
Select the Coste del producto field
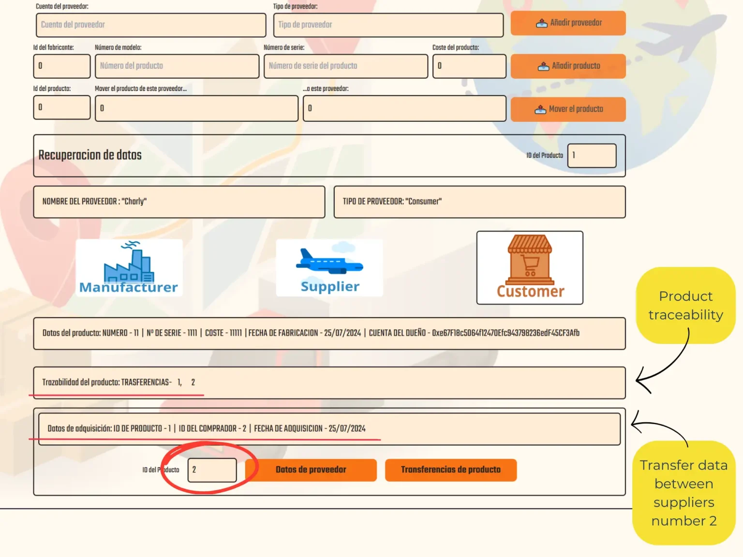pyautogui.click(x=468, y=66)
